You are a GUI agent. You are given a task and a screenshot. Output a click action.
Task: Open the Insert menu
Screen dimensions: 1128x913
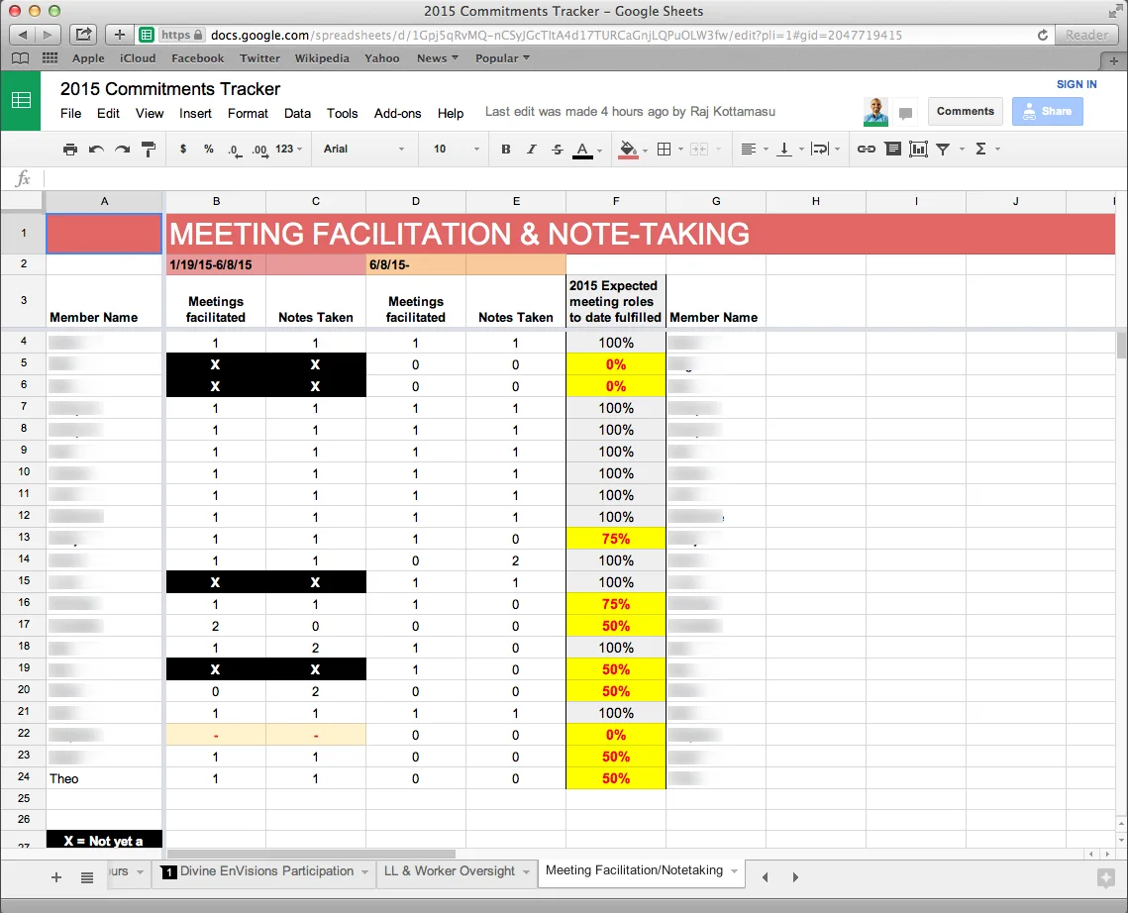[x=195, y=113]
